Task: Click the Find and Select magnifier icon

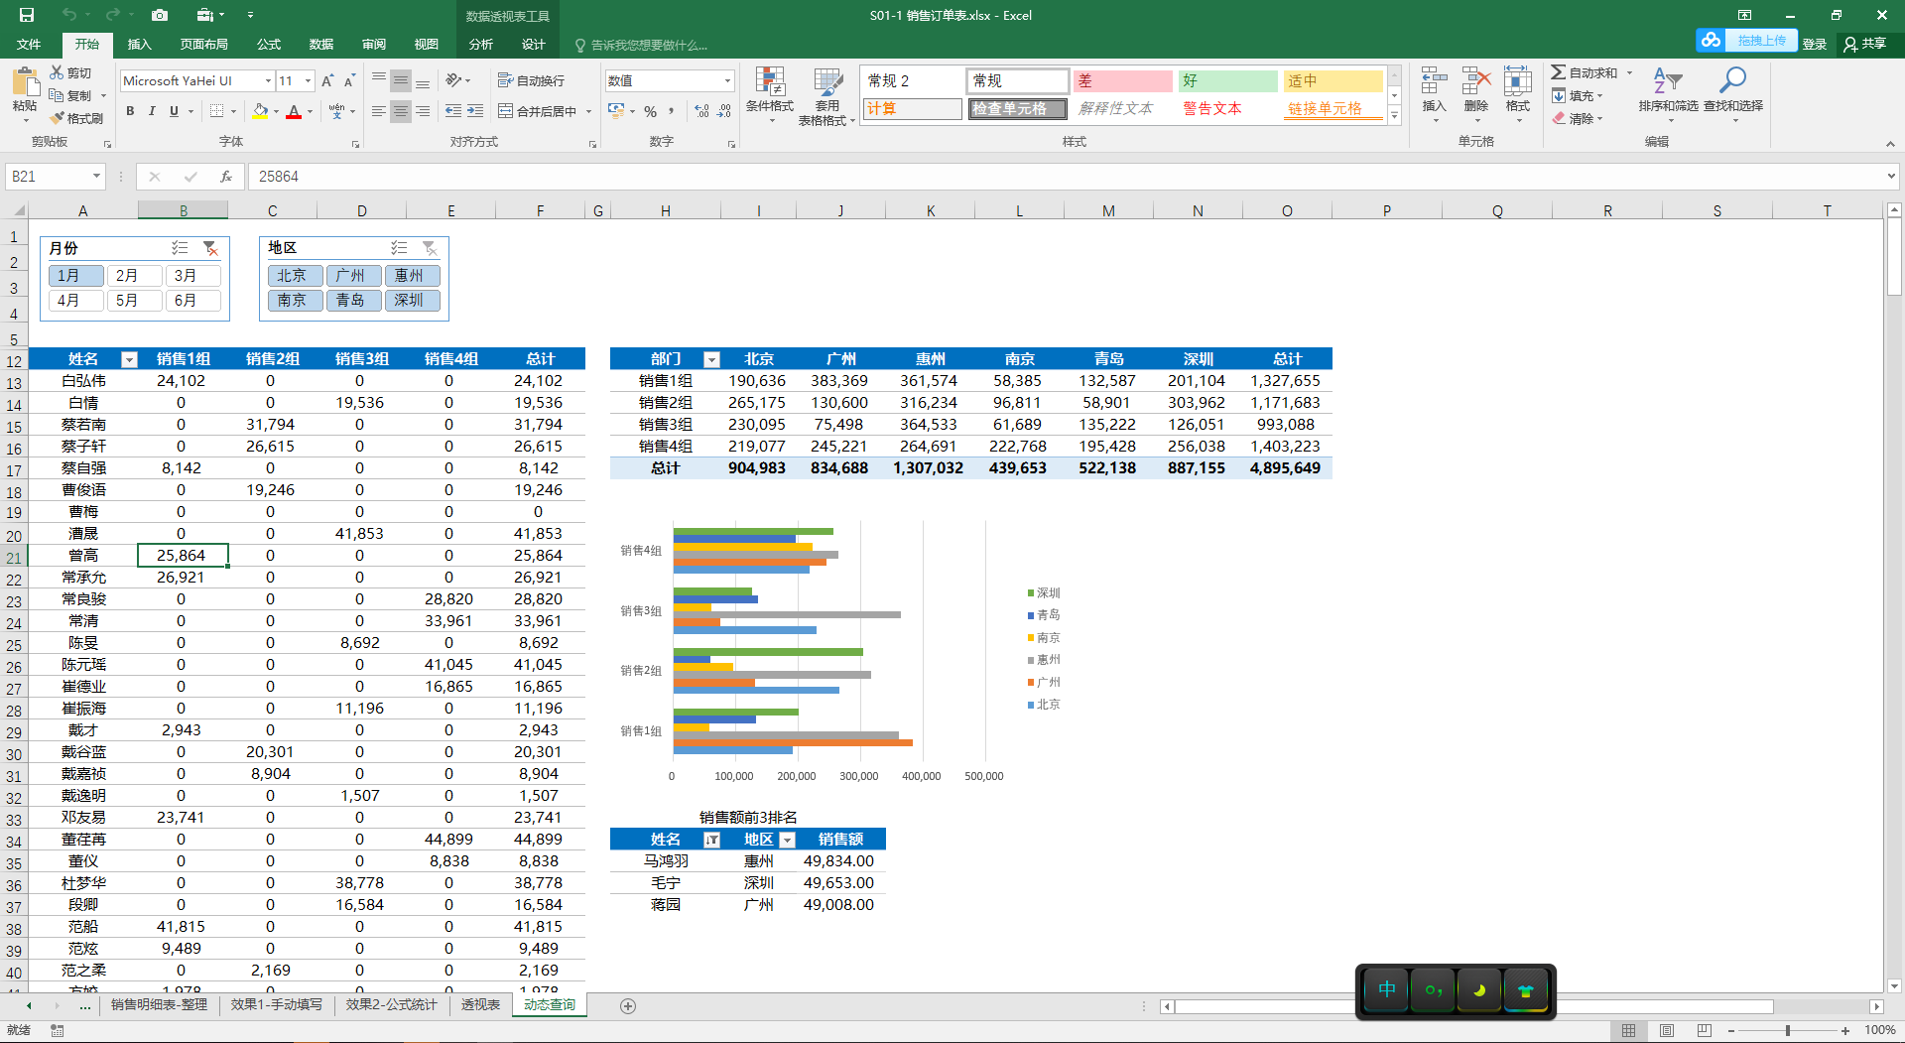Action: coord(1733,81)
